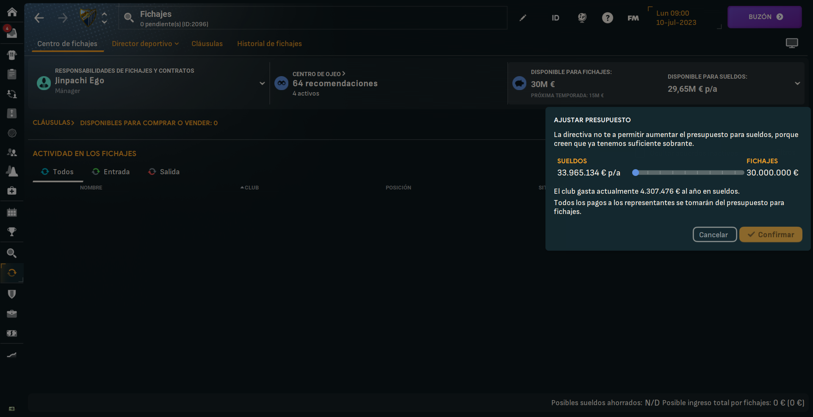Go back with the left arrow
The image size is (813, 417).
point(39,18)
